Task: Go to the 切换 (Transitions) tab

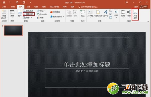Action: pyautogui.click(x=36, y=6)
